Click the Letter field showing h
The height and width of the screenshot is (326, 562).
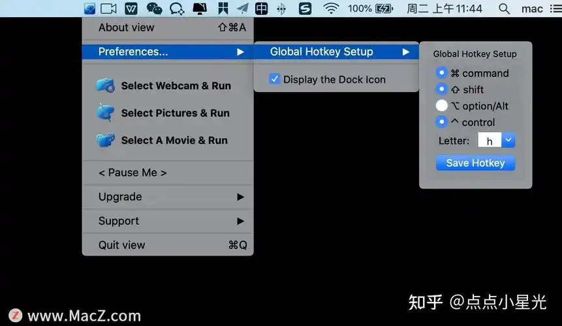click(490, 140)
